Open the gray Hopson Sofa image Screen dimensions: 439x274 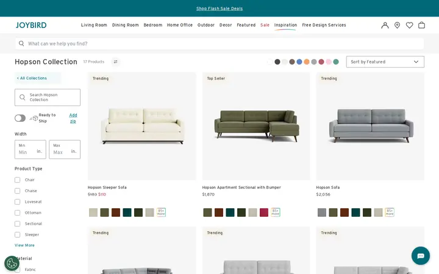[x=370, y=126]
